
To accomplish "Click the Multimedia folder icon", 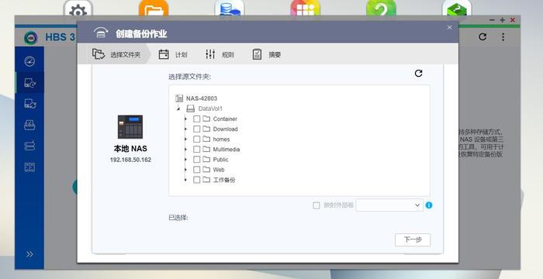I will 206,150.
